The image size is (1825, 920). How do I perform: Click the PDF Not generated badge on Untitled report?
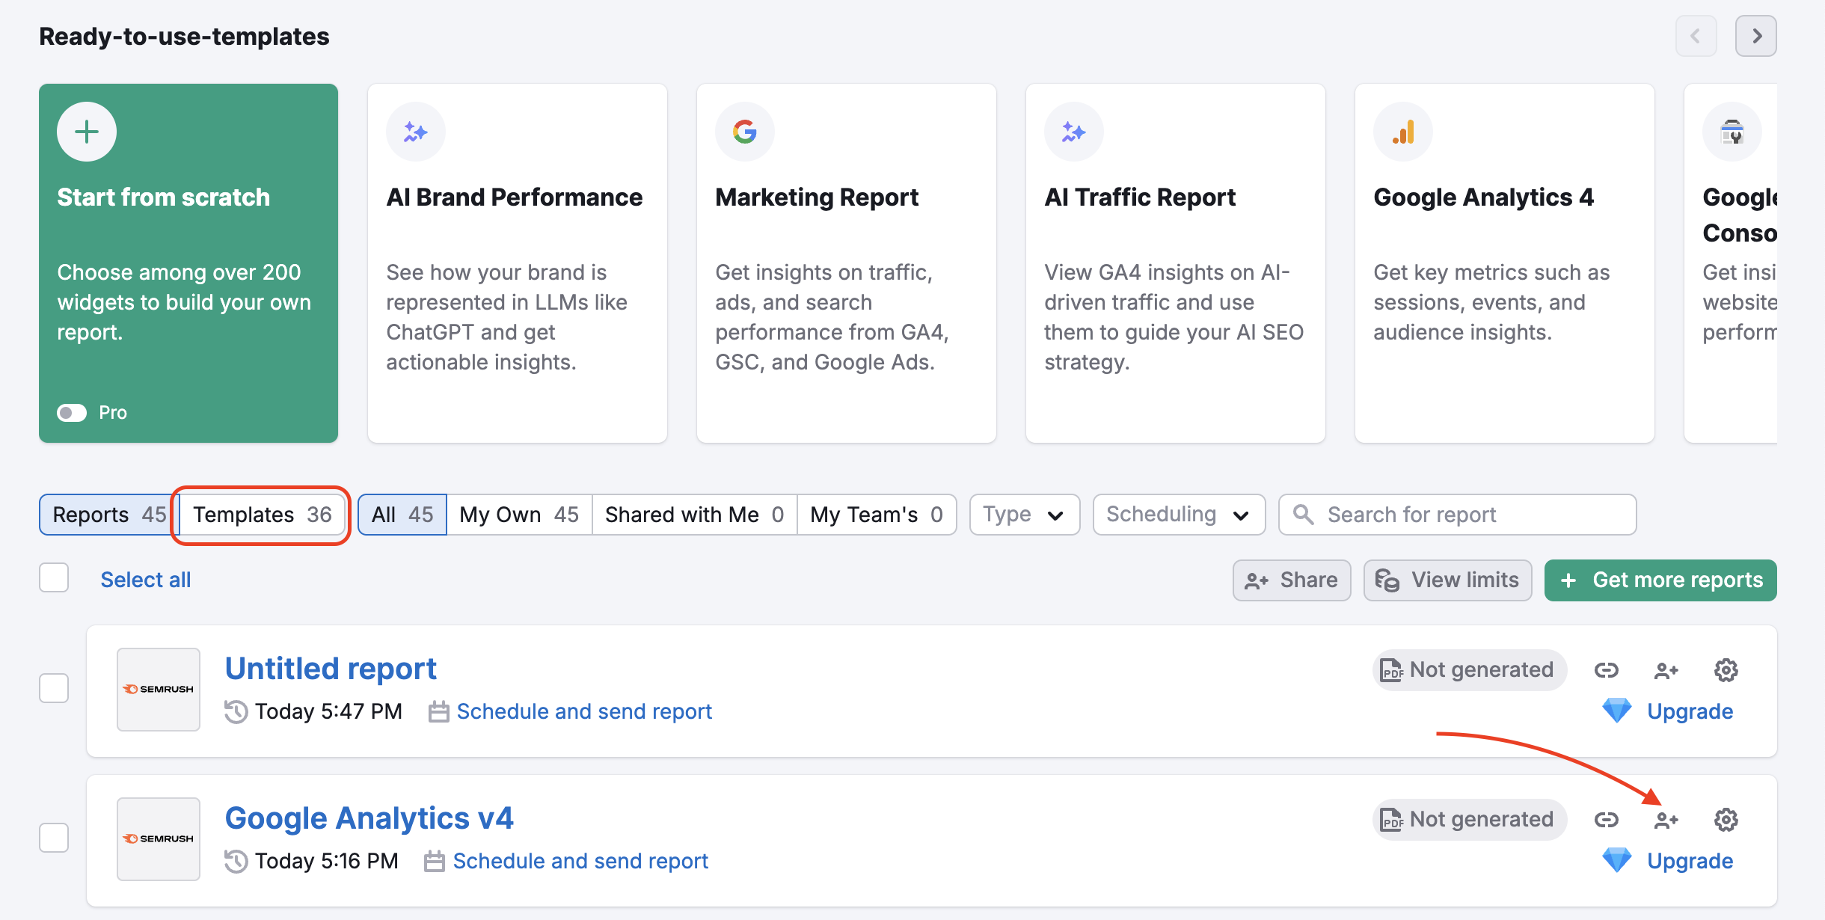click(x=1468, y=669)
